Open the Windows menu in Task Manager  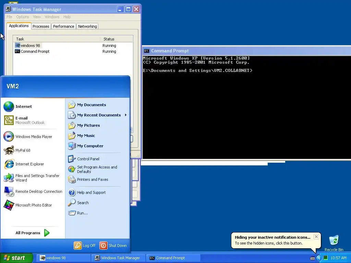pos(52,17)
